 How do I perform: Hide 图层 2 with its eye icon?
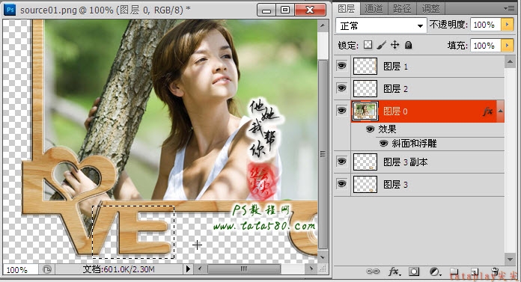pyautogui.click(x=341, y=88)
